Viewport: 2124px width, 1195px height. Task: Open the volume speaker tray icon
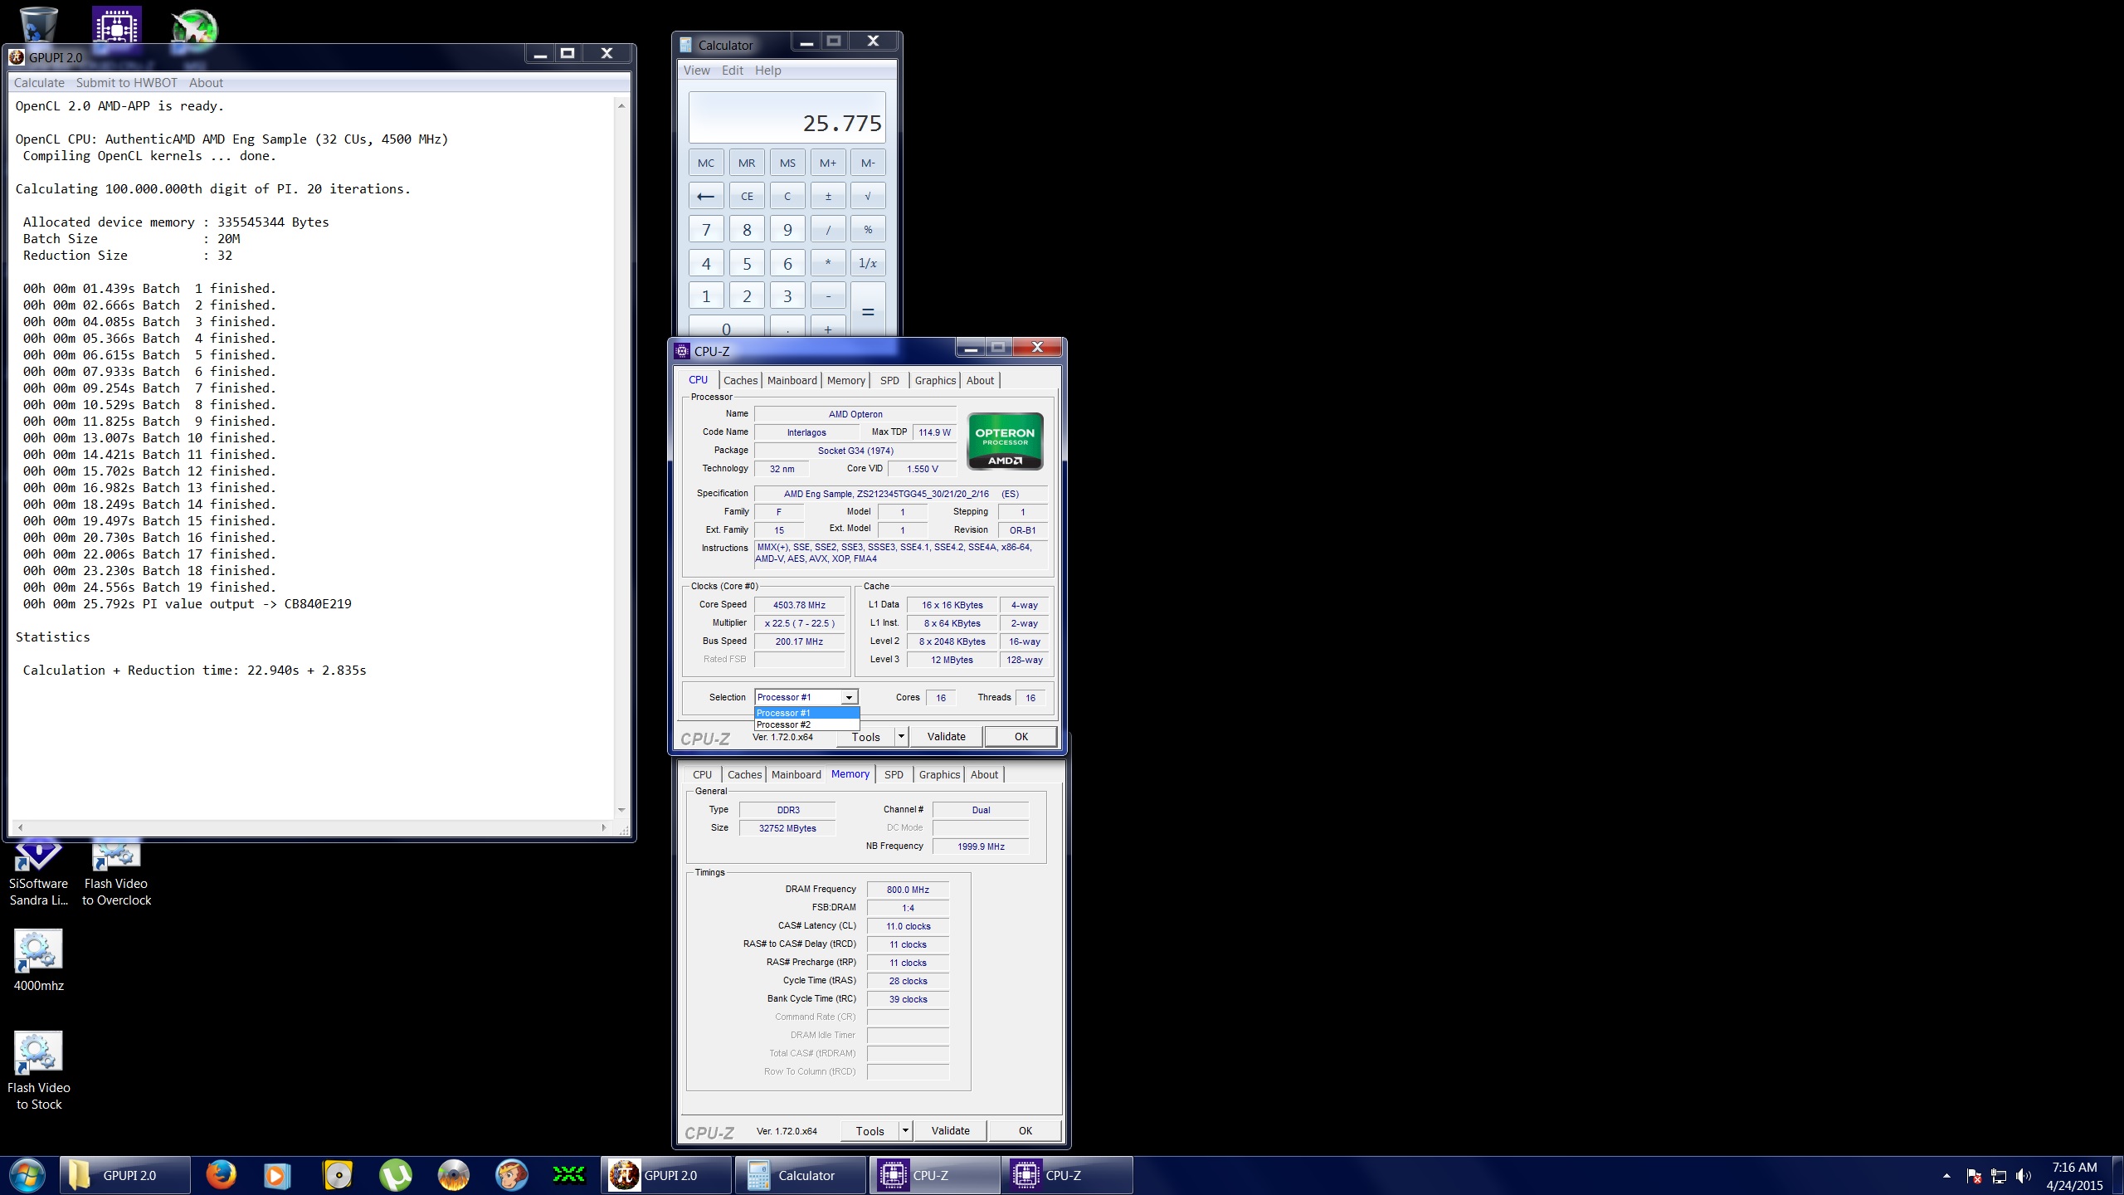pyautogui.click(x=2024, y=1176)
